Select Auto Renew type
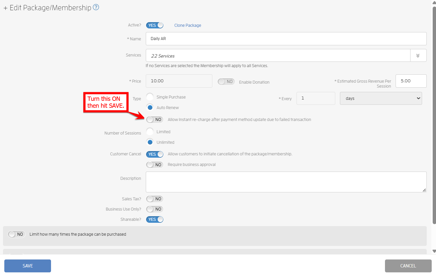The image size is (436, 276). [150, 107]
